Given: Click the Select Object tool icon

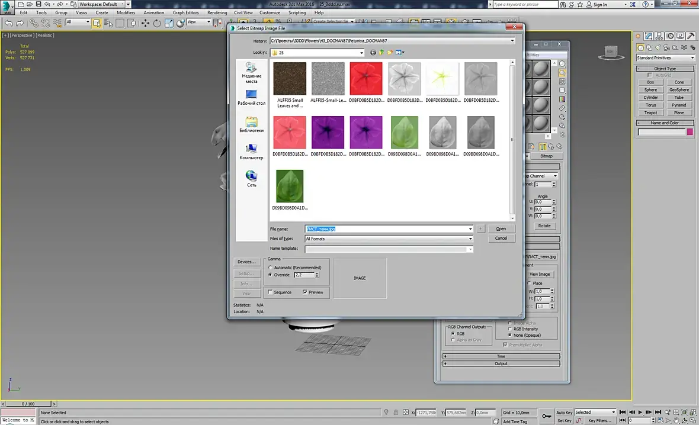Looking at the screenshot, I should (97, 23).
